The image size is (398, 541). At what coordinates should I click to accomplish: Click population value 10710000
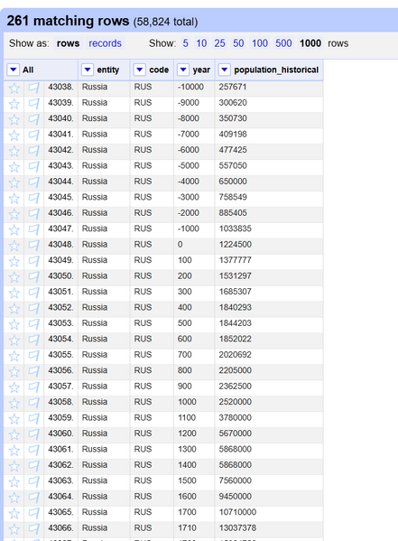(x=237, y=512)
